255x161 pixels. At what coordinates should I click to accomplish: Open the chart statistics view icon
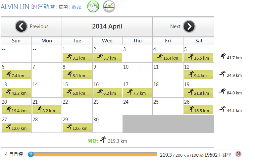[109, 6]
